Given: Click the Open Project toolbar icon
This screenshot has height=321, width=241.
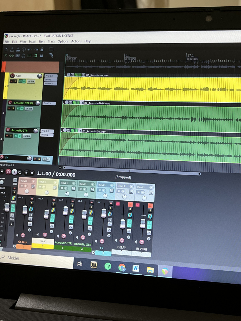Looking at the screenshot, I should click(x=12, y=49).
